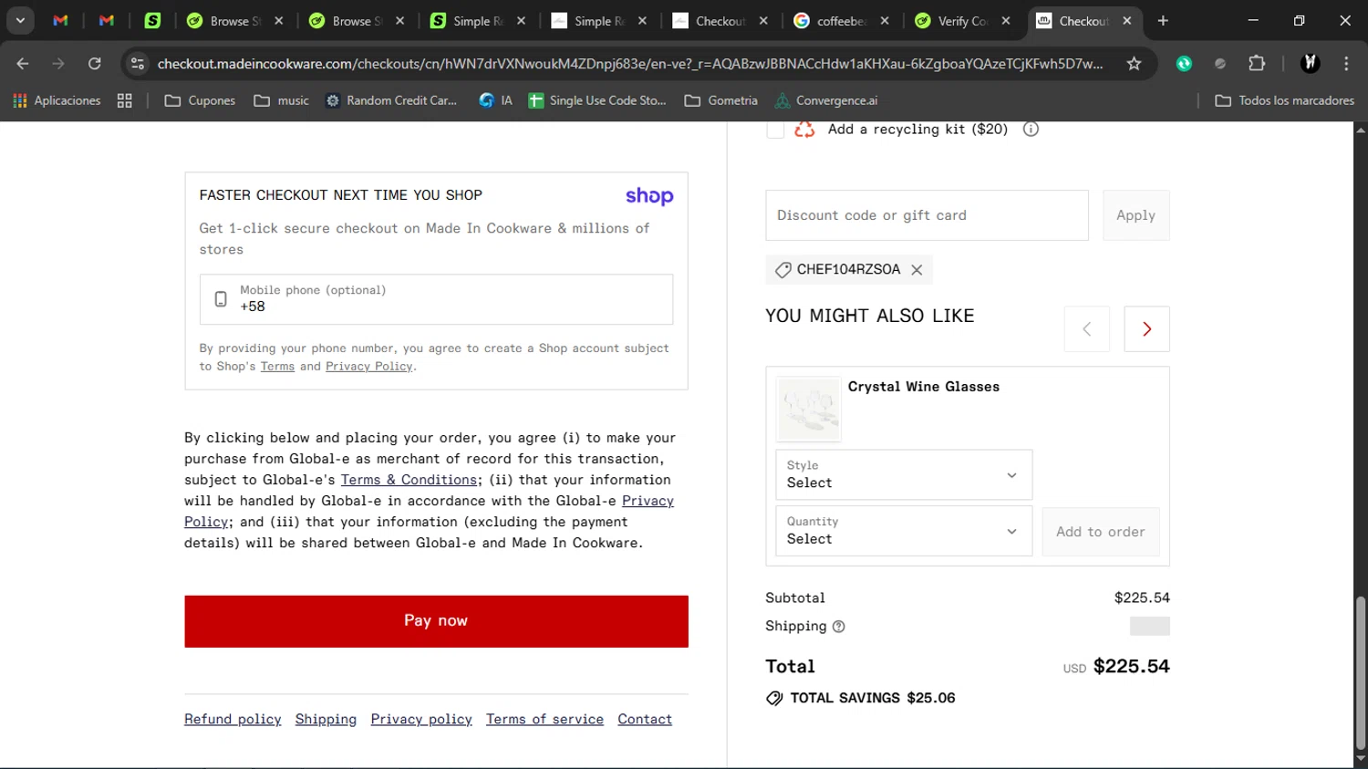
Task: Open the recycling kit info icon
Action: click(1031, 130)
